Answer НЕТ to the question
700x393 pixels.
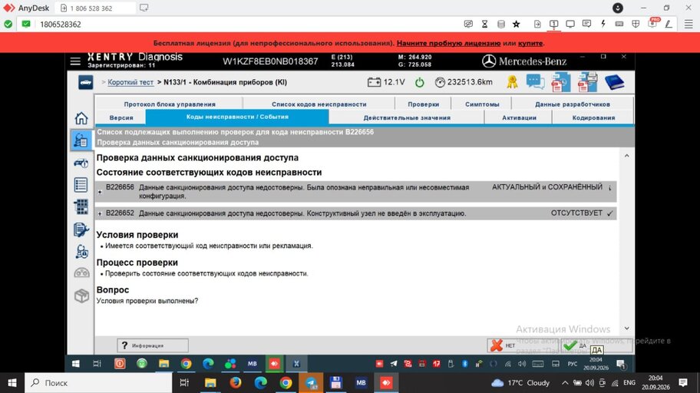coord(523,345)
